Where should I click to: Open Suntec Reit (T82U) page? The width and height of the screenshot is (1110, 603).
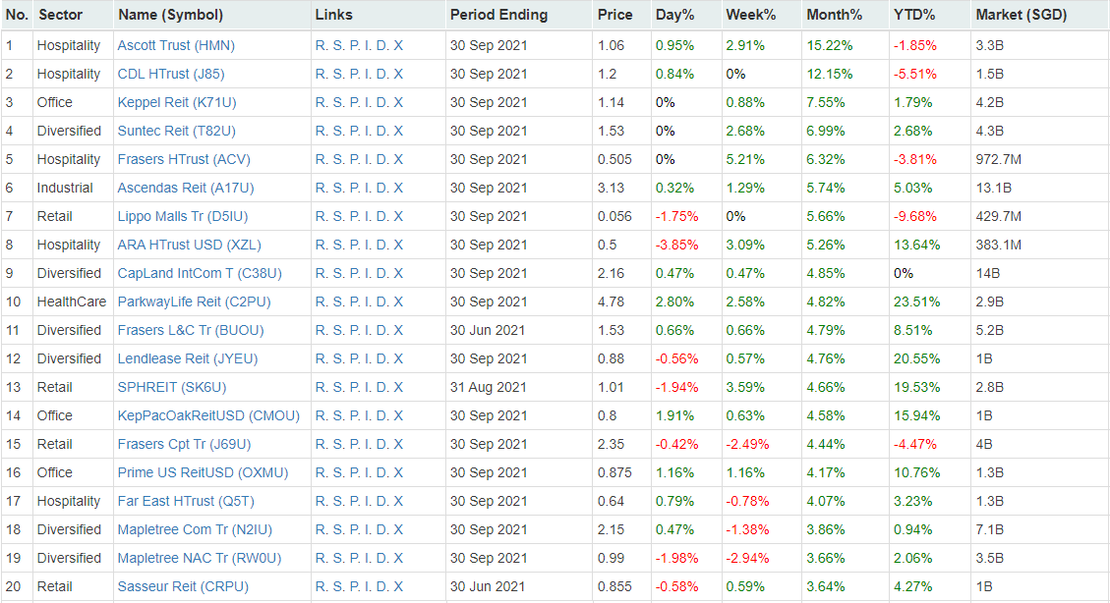click(176, 131)
